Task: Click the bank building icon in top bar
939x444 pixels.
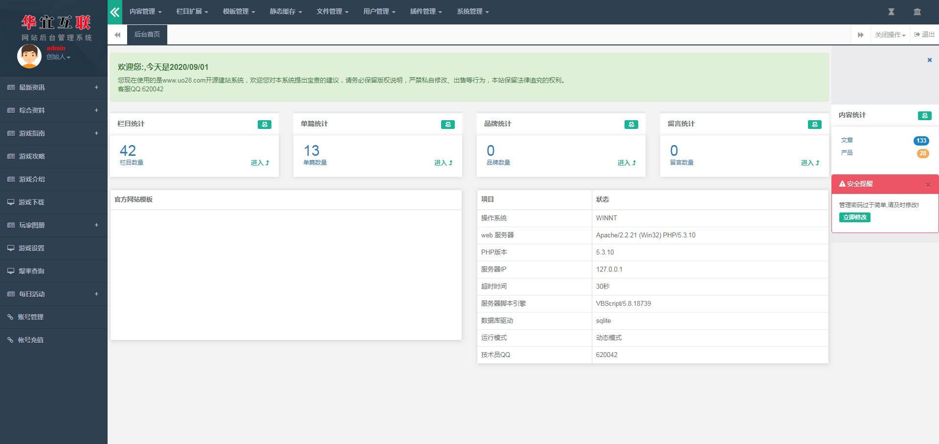Action: tap(917, 12)
